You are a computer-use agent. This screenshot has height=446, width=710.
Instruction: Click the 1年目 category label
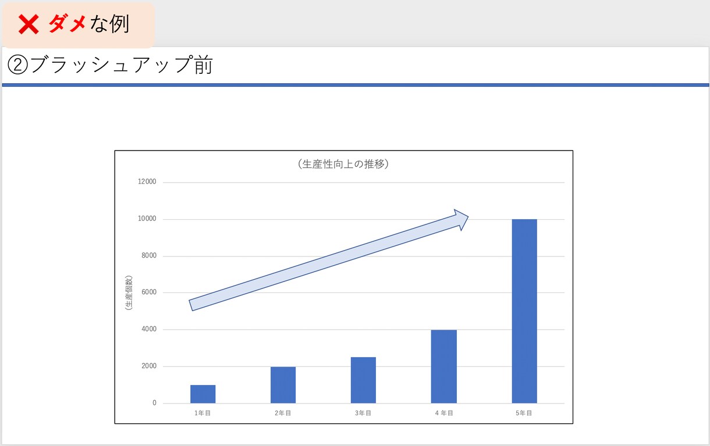click(203, 413)
